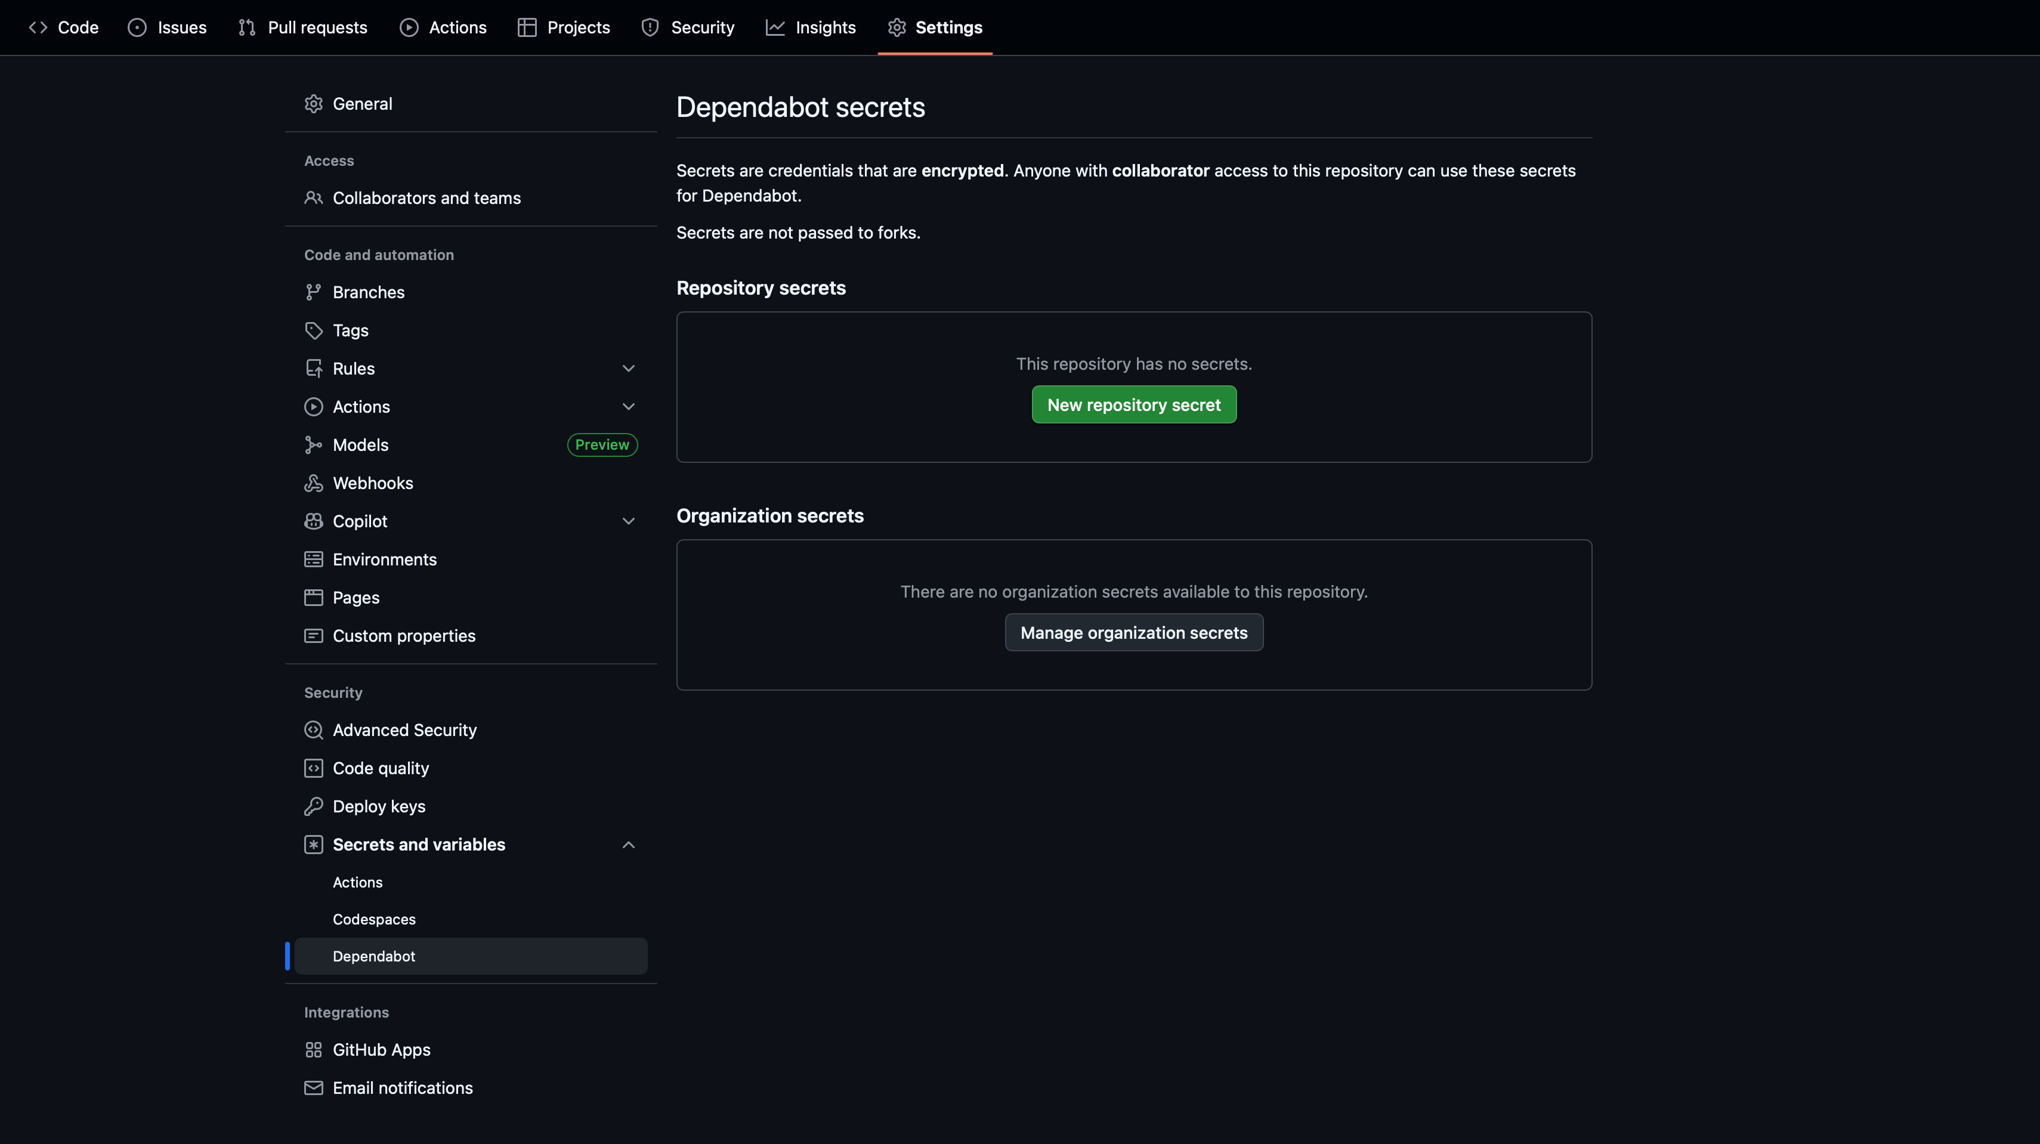Select the Branches icon in the sidebar
This screenshot has width=2040, height=1144.
[x=314, y=291]
